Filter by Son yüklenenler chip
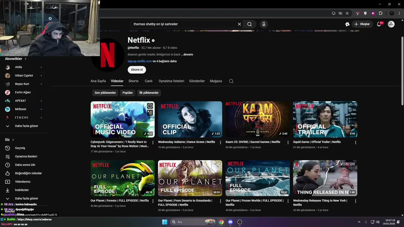Image resolution: width=404 pixels, height=227 pixels. point(105,93)
